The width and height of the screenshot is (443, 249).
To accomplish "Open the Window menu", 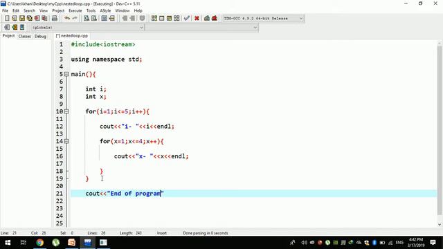I will 123,11.
